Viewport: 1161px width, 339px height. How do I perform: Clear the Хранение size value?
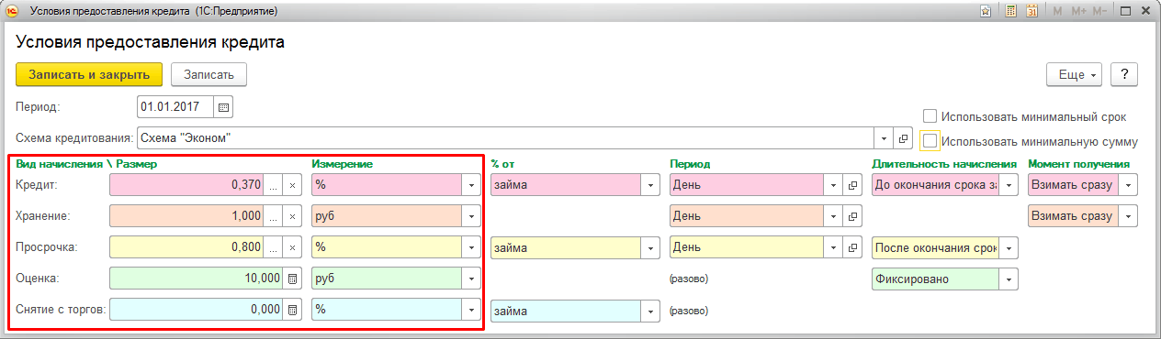(292, 216)
